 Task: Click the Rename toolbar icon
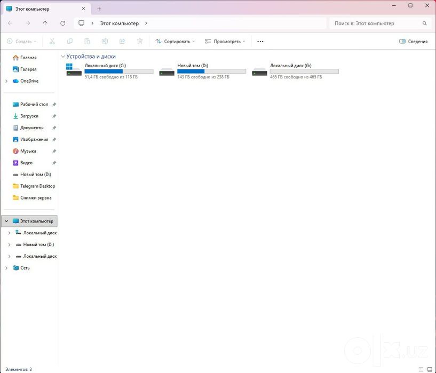pos(105,42)
